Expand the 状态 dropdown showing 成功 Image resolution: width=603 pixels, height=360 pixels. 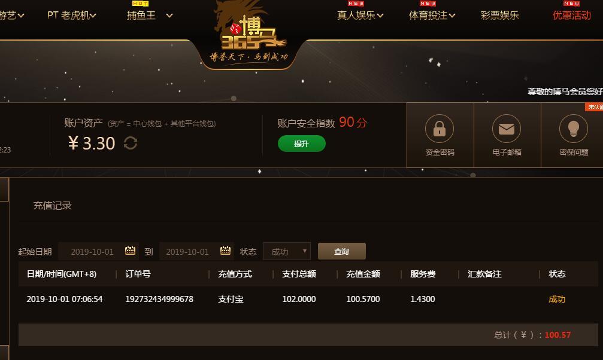[x=287, y=251]
